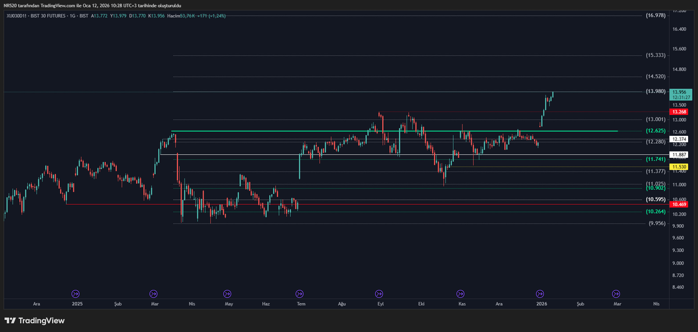Click the (14.520) level label
The image size is (698, 332).
coord(656,76)
